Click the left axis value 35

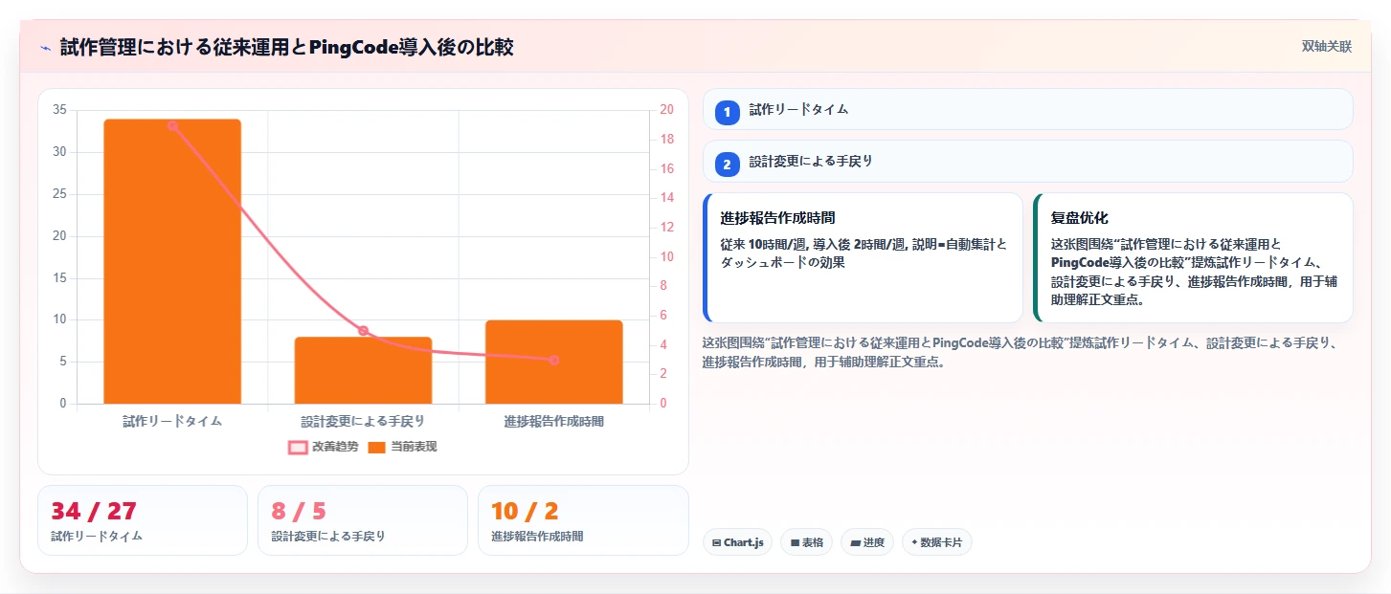[59, 110]
